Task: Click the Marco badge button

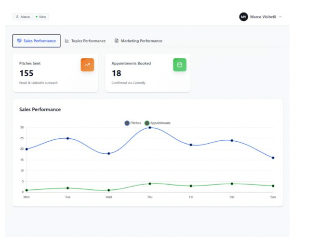Action: coord(25,17)
